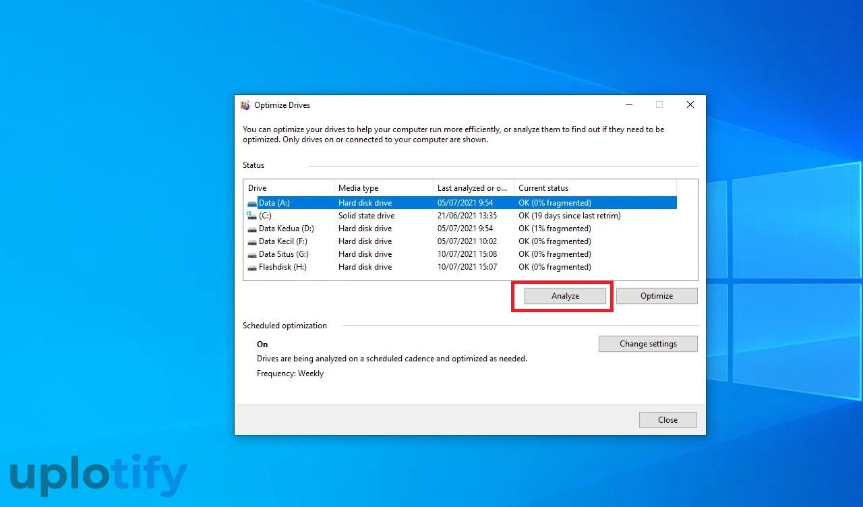Select the Flashdisk (H:) drive name

tap(282, 267)
